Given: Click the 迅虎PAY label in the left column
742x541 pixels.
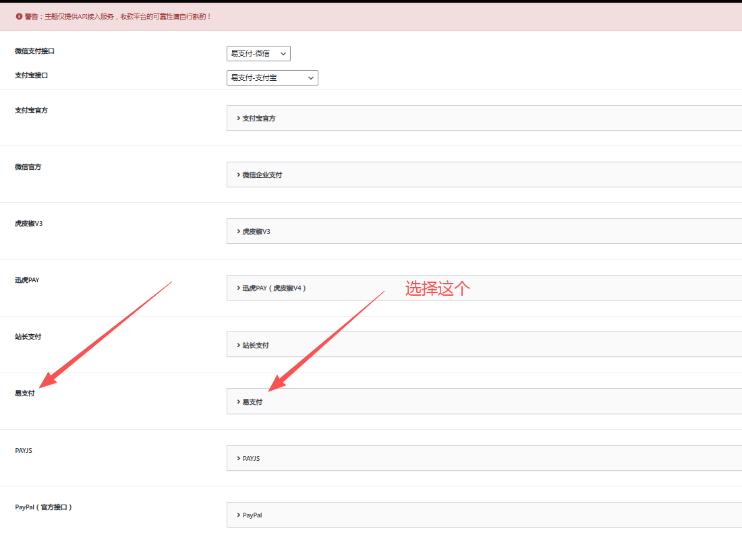Looking at the screenshot, I should tap(27, 280).
